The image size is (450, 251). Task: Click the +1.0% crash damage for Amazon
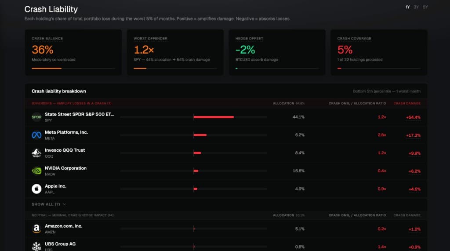414,229
